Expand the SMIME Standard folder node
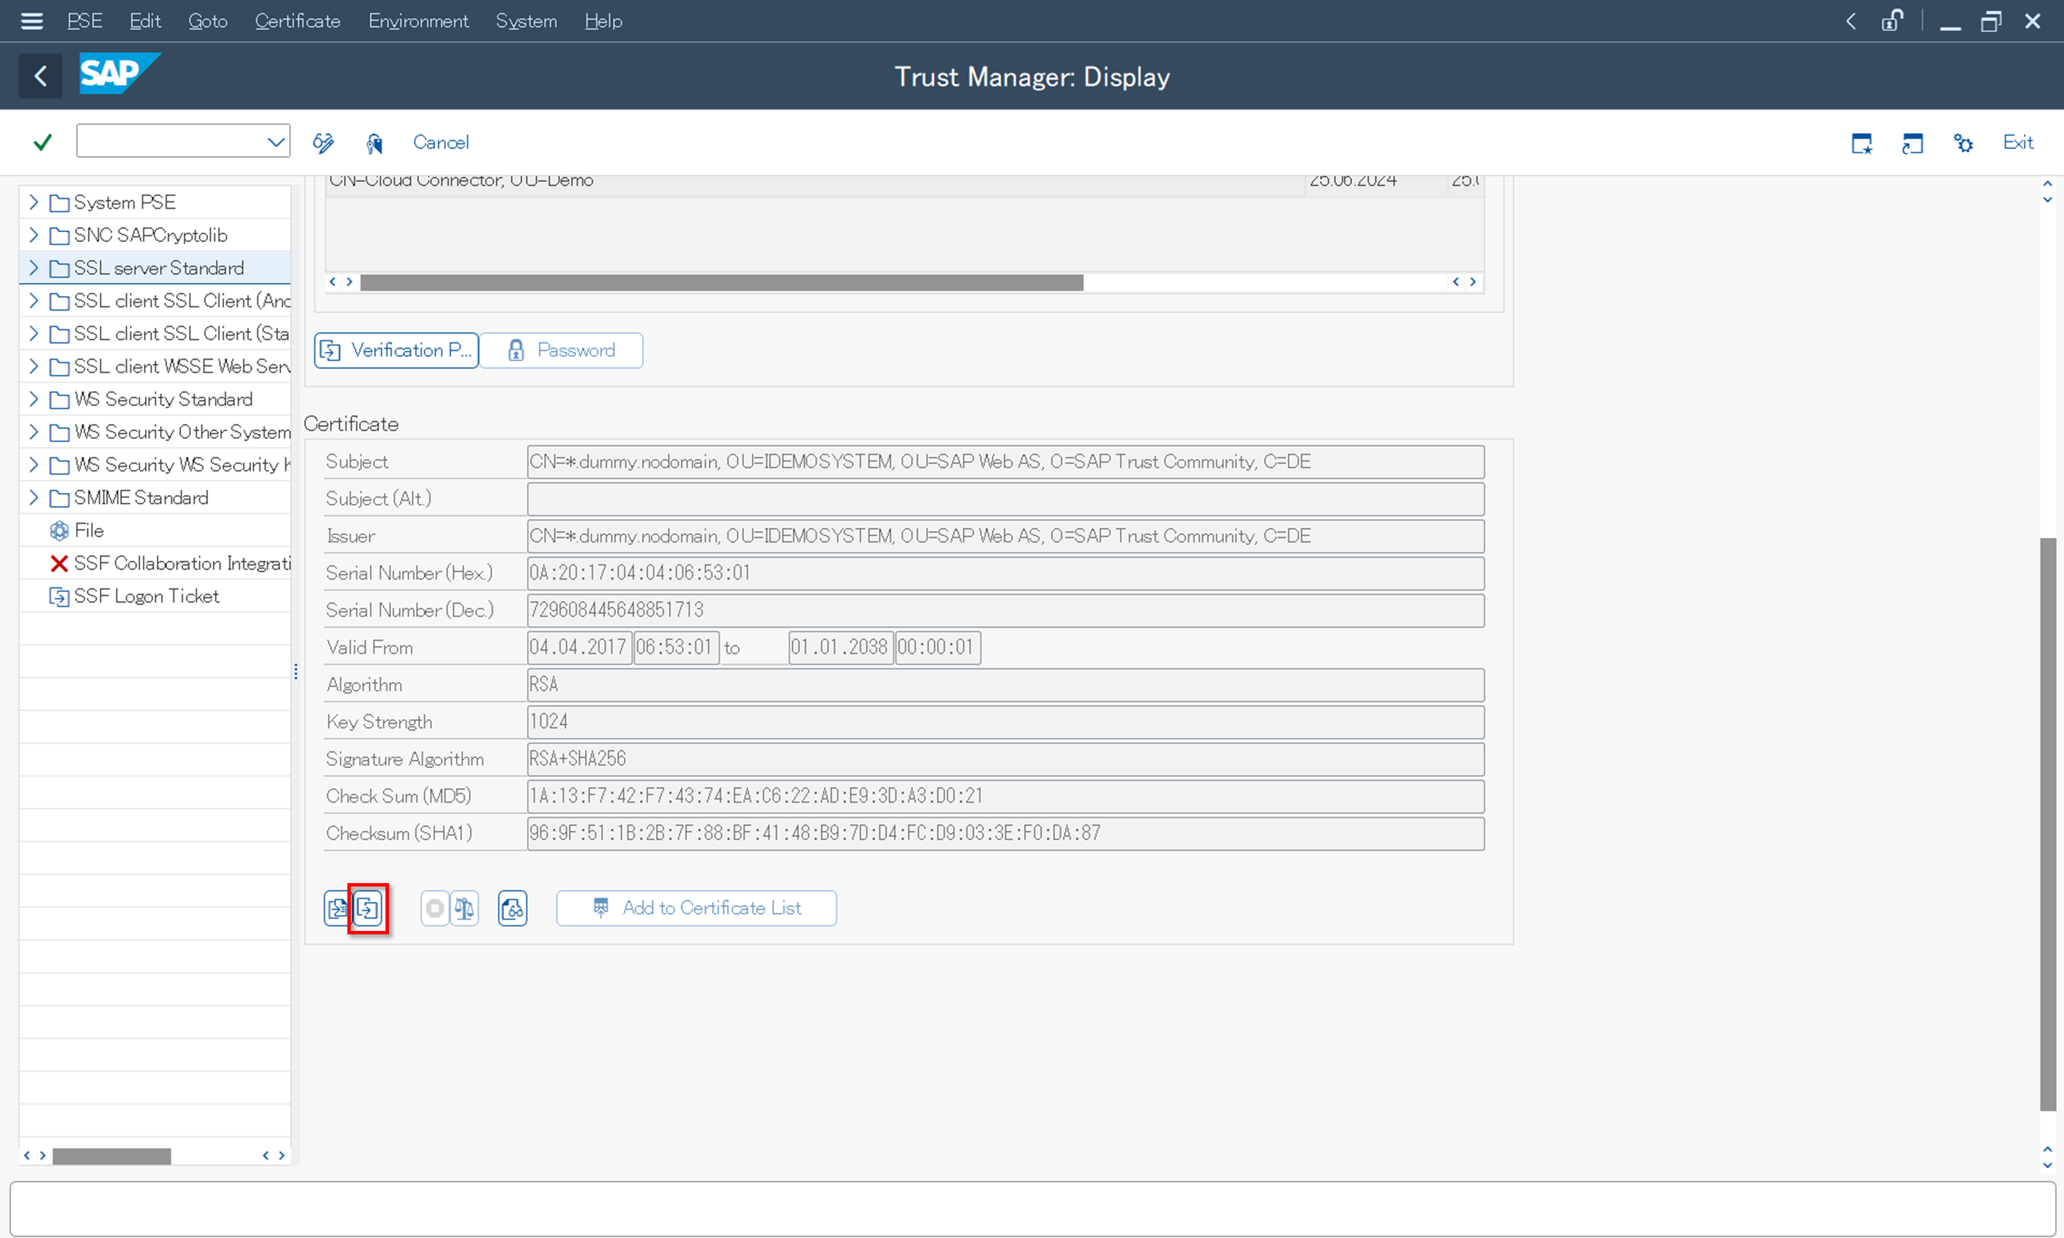2064x1238 pixels. [x=33, y=497]
